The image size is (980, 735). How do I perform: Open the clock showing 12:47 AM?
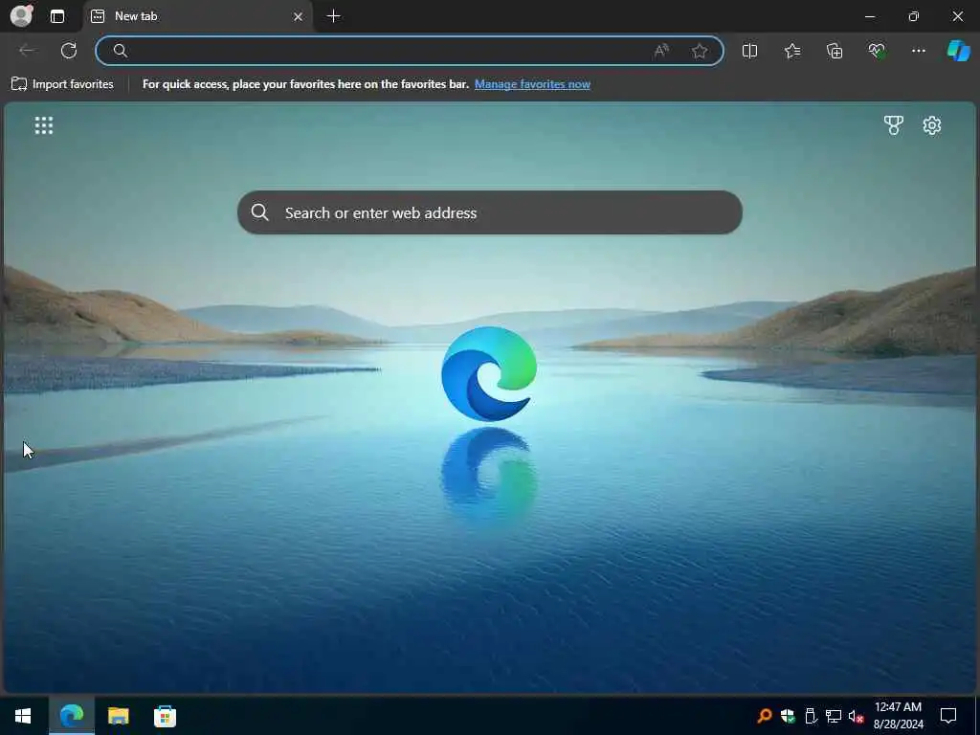pyautogui.click(x=898, y=716)
